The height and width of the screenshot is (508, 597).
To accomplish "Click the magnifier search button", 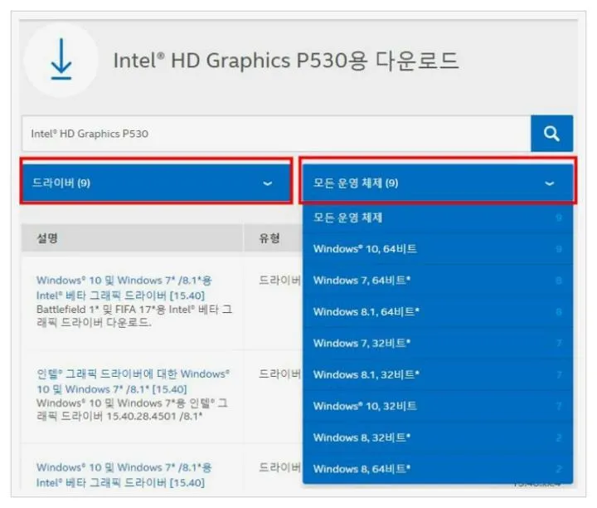I will tap(551, 134).
